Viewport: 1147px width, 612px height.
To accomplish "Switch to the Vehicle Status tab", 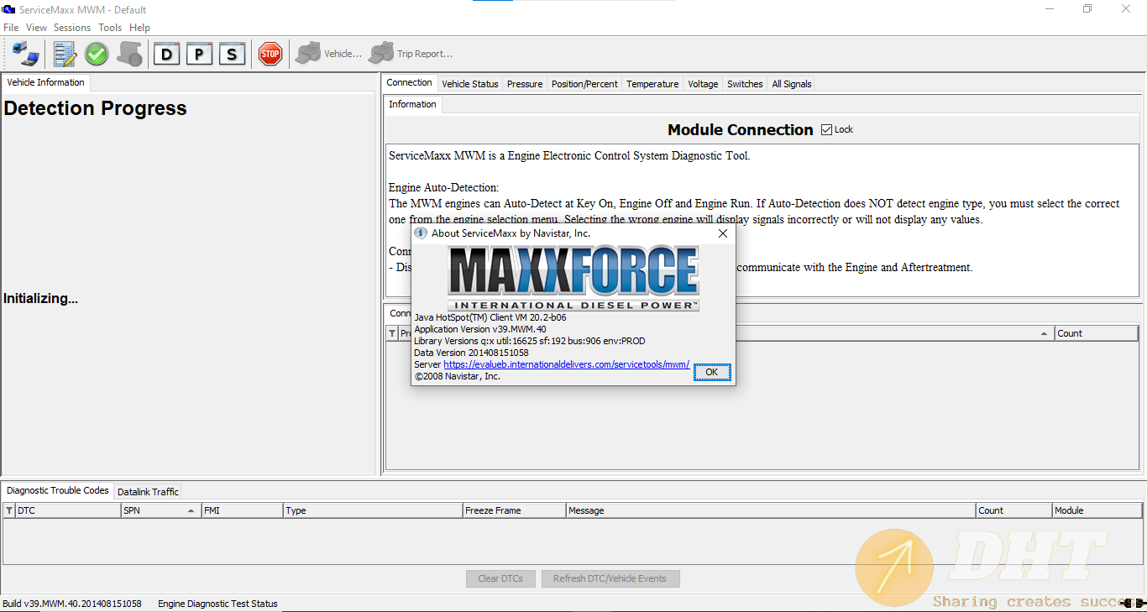I will (470, 84).
